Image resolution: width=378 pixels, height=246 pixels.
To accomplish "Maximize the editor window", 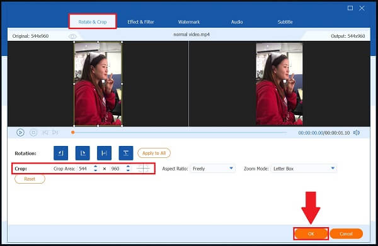I will tap(350, 8).
